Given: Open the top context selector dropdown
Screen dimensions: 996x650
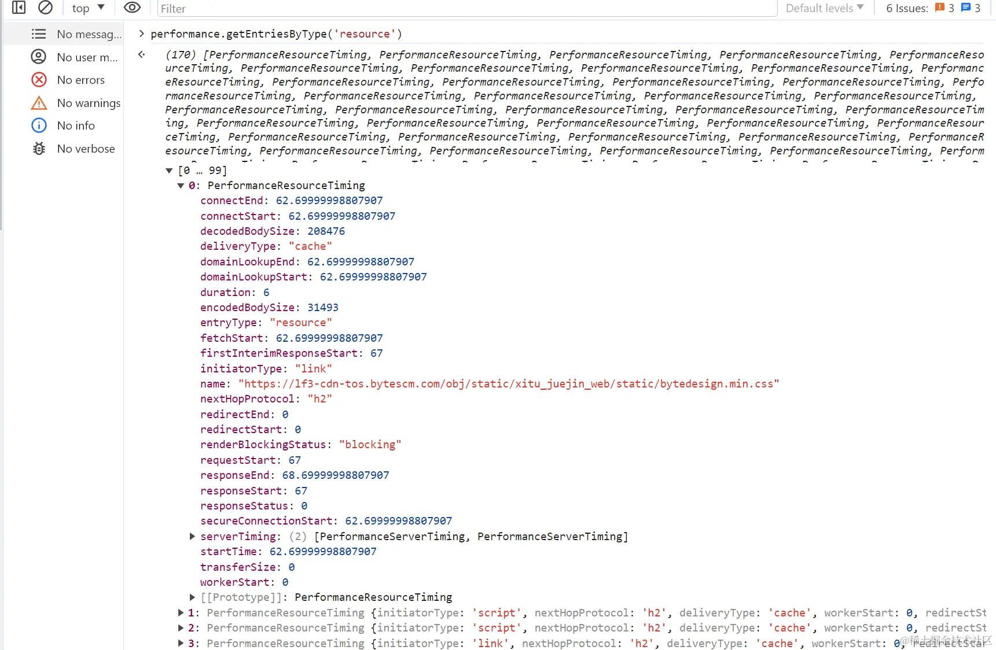Looking at the screenshot, I should click(88, 8).
